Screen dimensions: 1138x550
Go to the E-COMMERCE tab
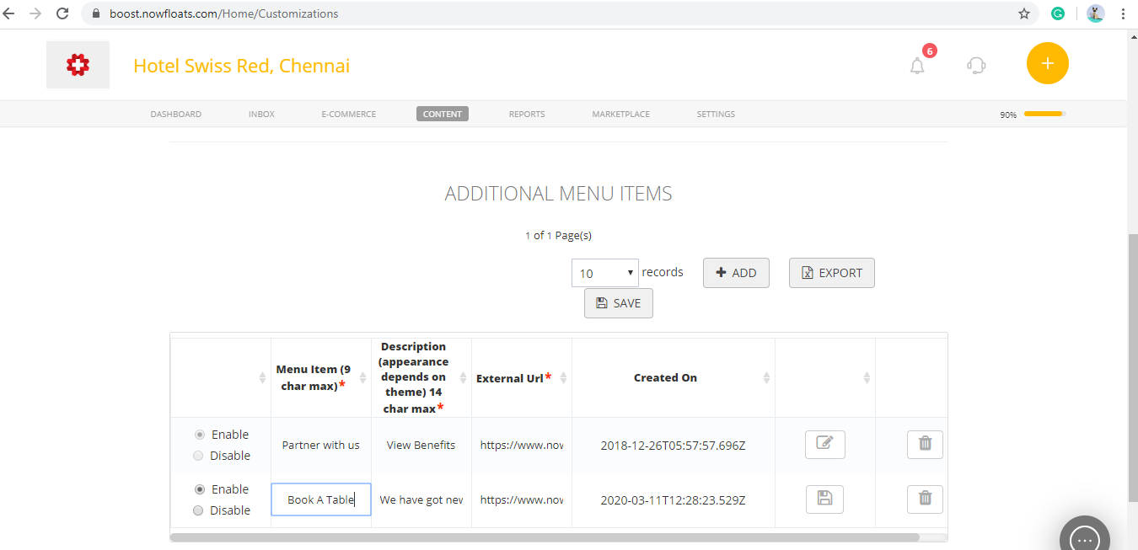[349, 114]
